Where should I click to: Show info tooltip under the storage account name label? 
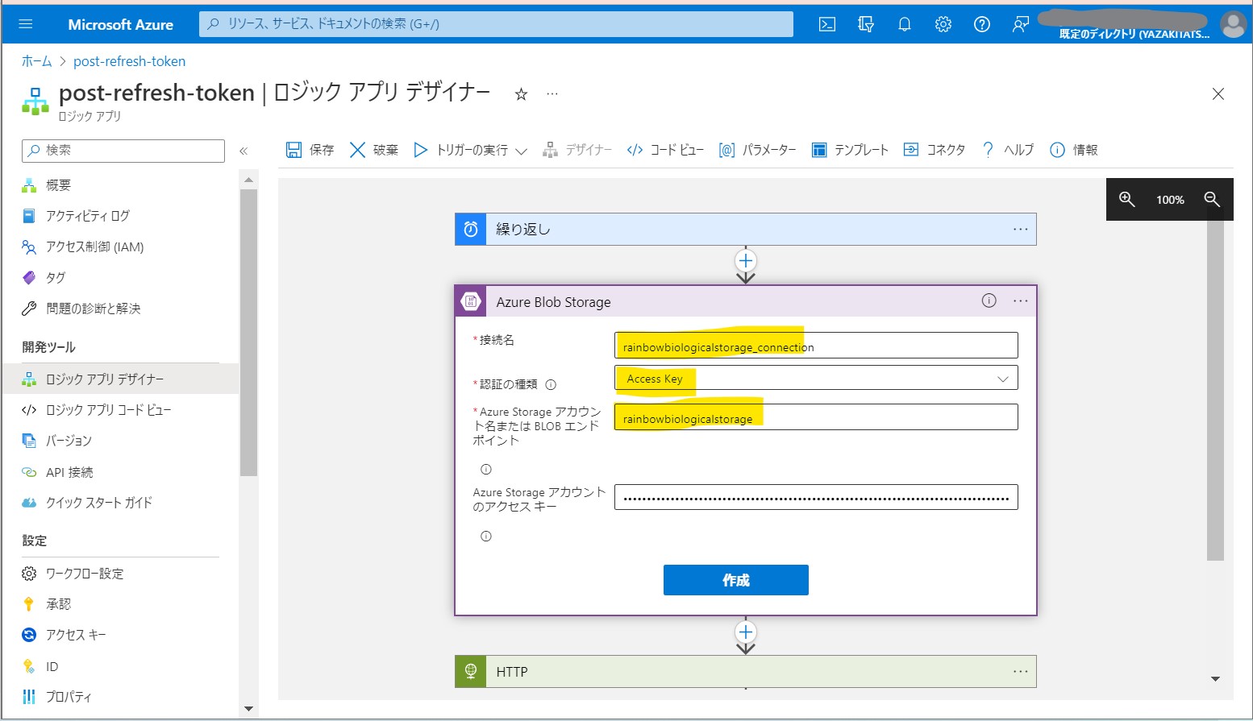click(486, 470)
